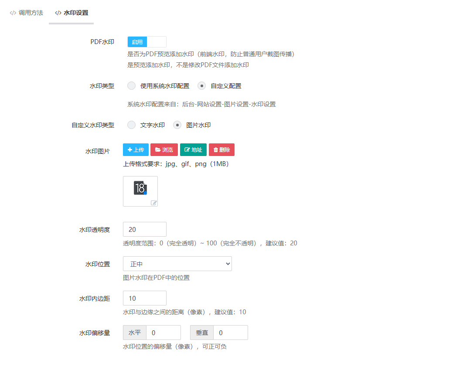The height and width of the screenshot is (370, 470).
Task: Choose 图片水印 radio option
Action: (x=177, y=125)
